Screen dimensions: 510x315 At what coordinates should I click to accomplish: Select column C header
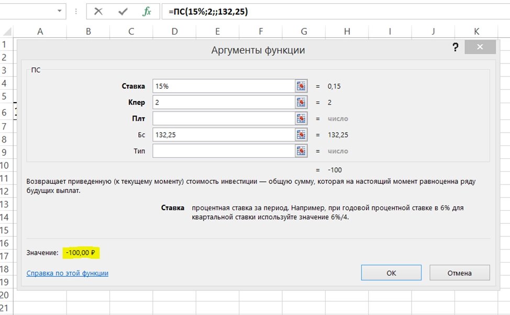131,31
